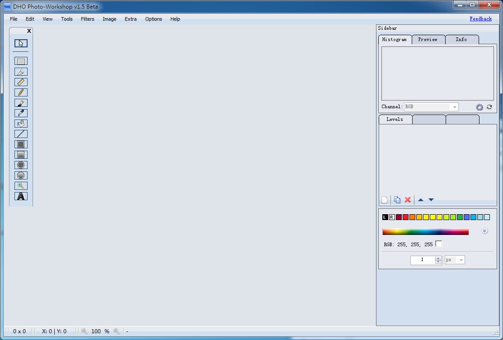The height and width of the screenshot is (340, 503).
Task: Open the Tools menu
Action: [x=67, y=19]
